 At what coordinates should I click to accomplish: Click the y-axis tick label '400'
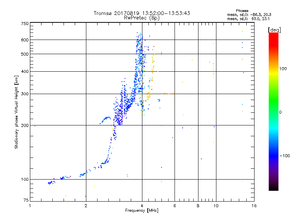click(25, 71)
